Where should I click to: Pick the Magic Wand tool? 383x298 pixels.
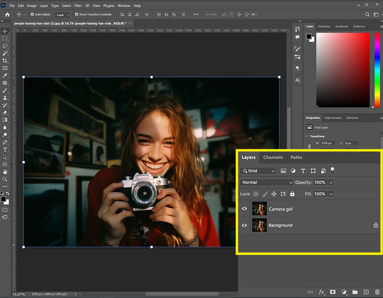(x=5, y=53)
